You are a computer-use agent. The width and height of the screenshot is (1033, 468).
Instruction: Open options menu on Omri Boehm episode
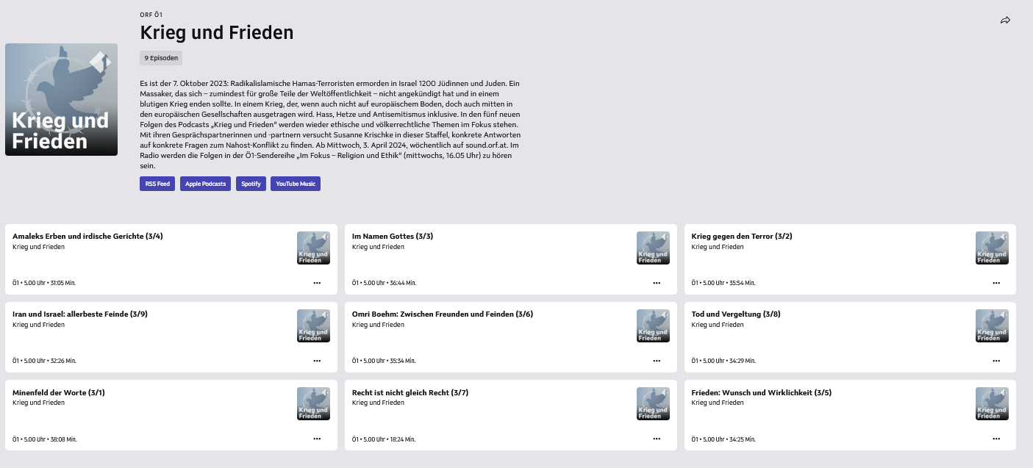click(x=657, y=361)
